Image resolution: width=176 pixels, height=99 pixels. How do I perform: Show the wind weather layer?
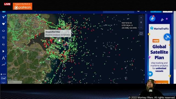pos(4,38)
